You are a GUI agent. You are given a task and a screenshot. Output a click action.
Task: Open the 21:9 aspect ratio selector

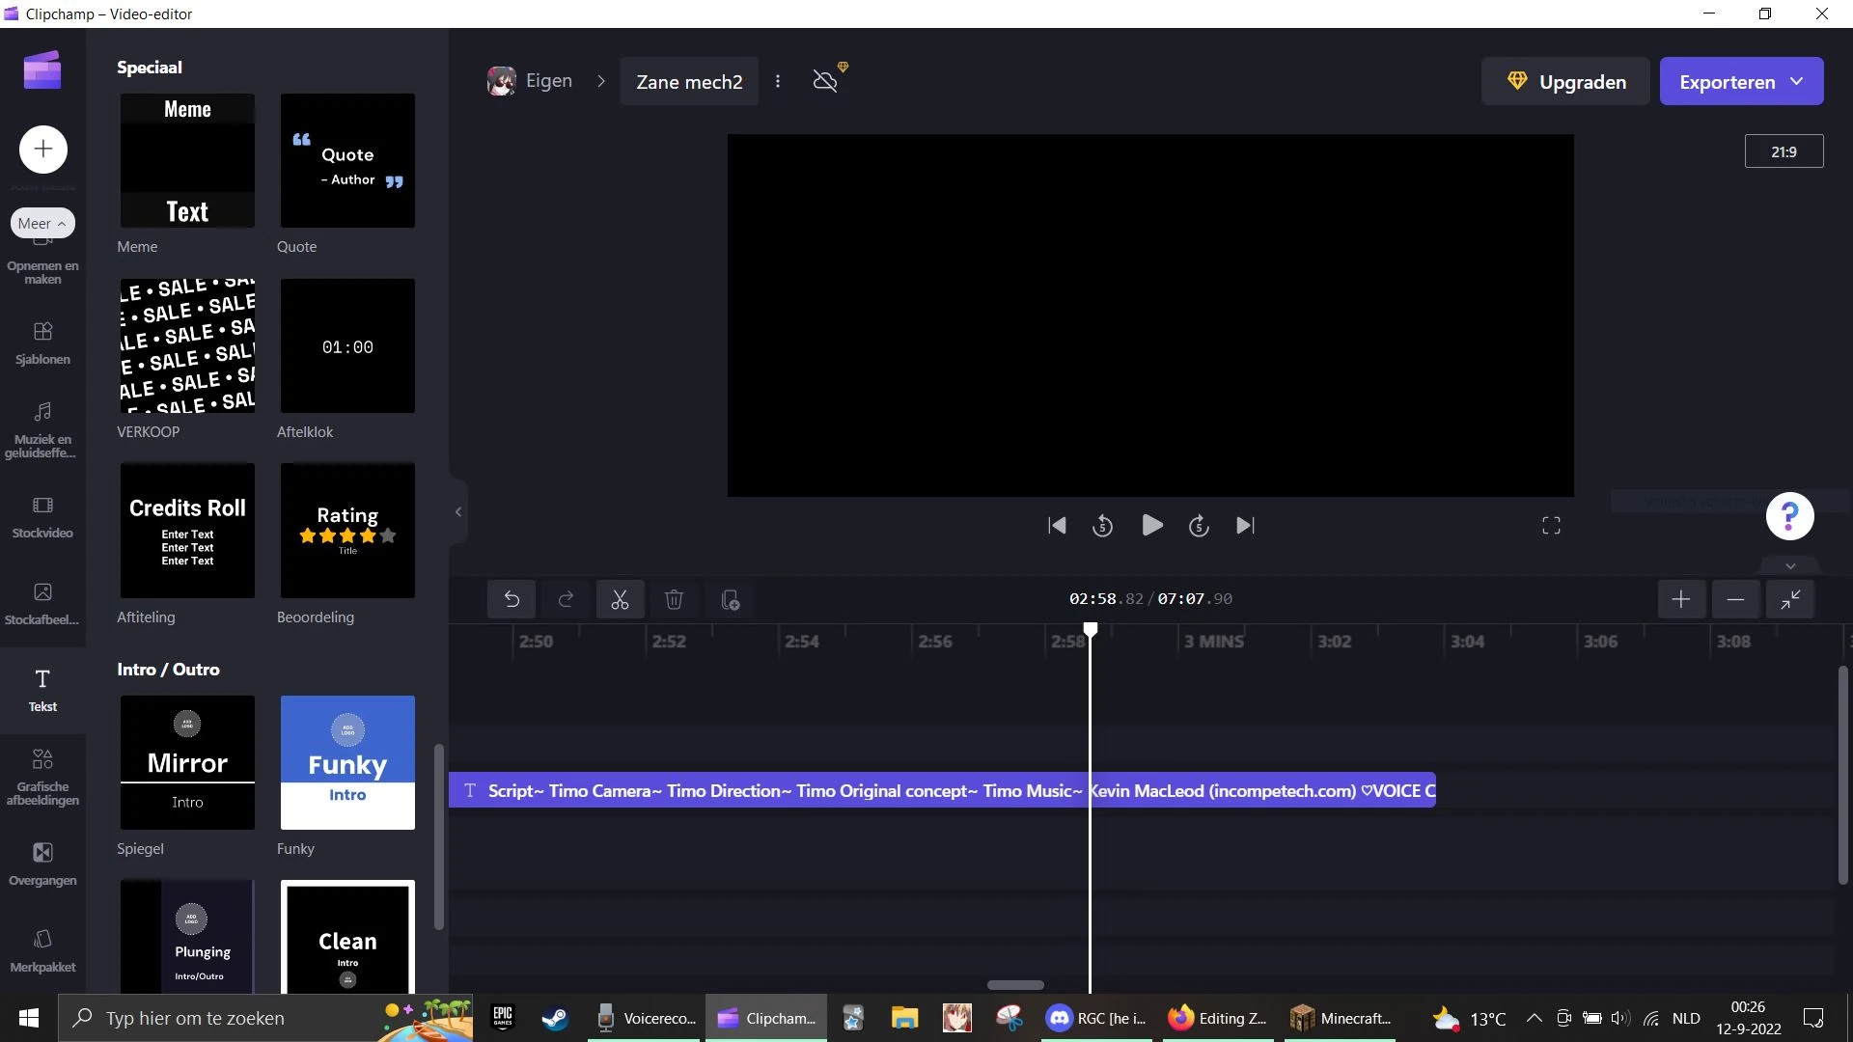point(1784,151)
